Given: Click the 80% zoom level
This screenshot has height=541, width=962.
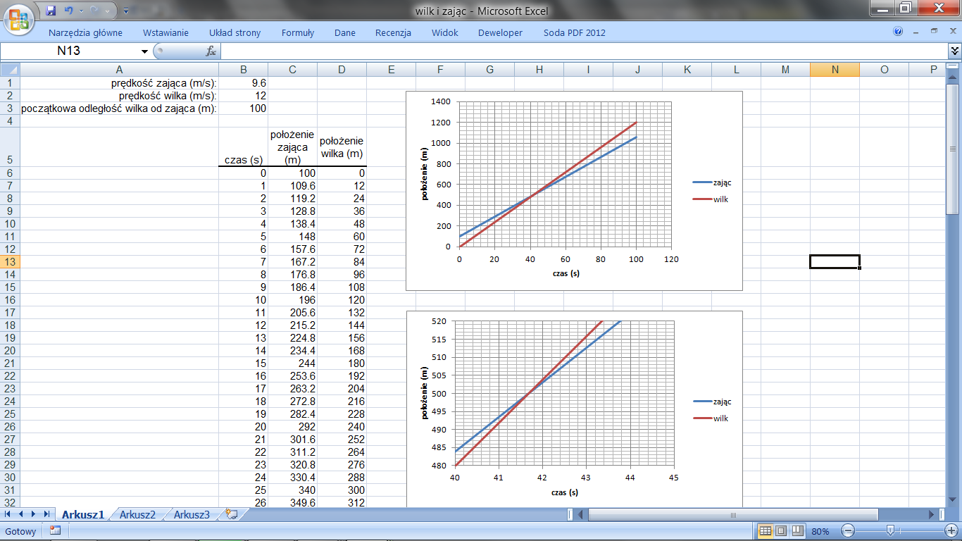Looking at the screenshot, I should point(820,531).
